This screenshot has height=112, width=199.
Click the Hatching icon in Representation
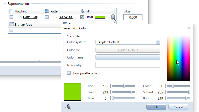11,11
